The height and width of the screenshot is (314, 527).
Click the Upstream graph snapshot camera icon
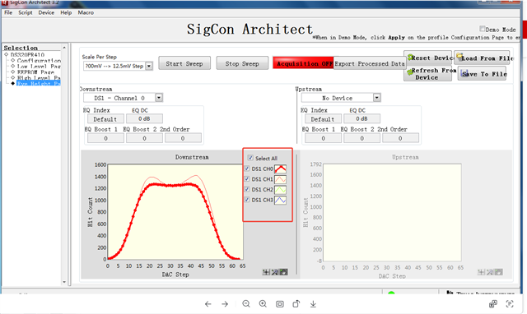click(499, 272)
